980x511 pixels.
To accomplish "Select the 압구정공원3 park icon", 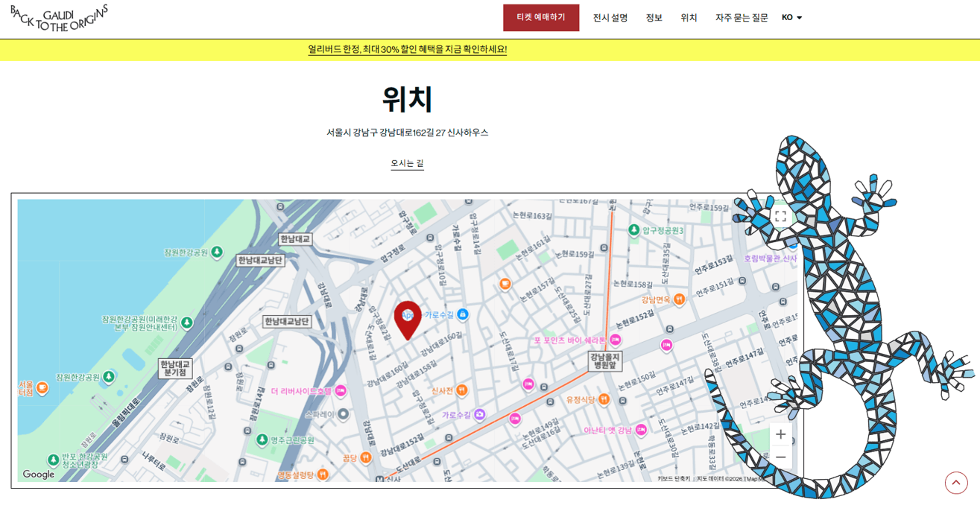I will pos(633,229).
